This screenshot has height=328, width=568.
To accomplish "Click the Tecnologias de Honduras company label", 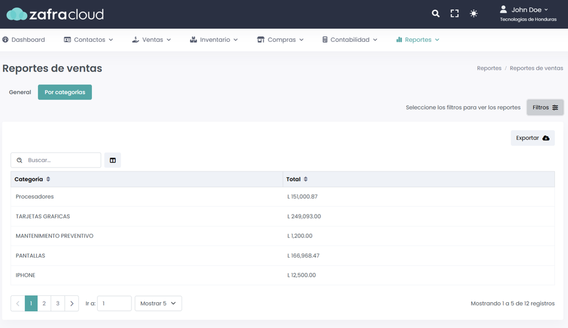I will (528, 20).
